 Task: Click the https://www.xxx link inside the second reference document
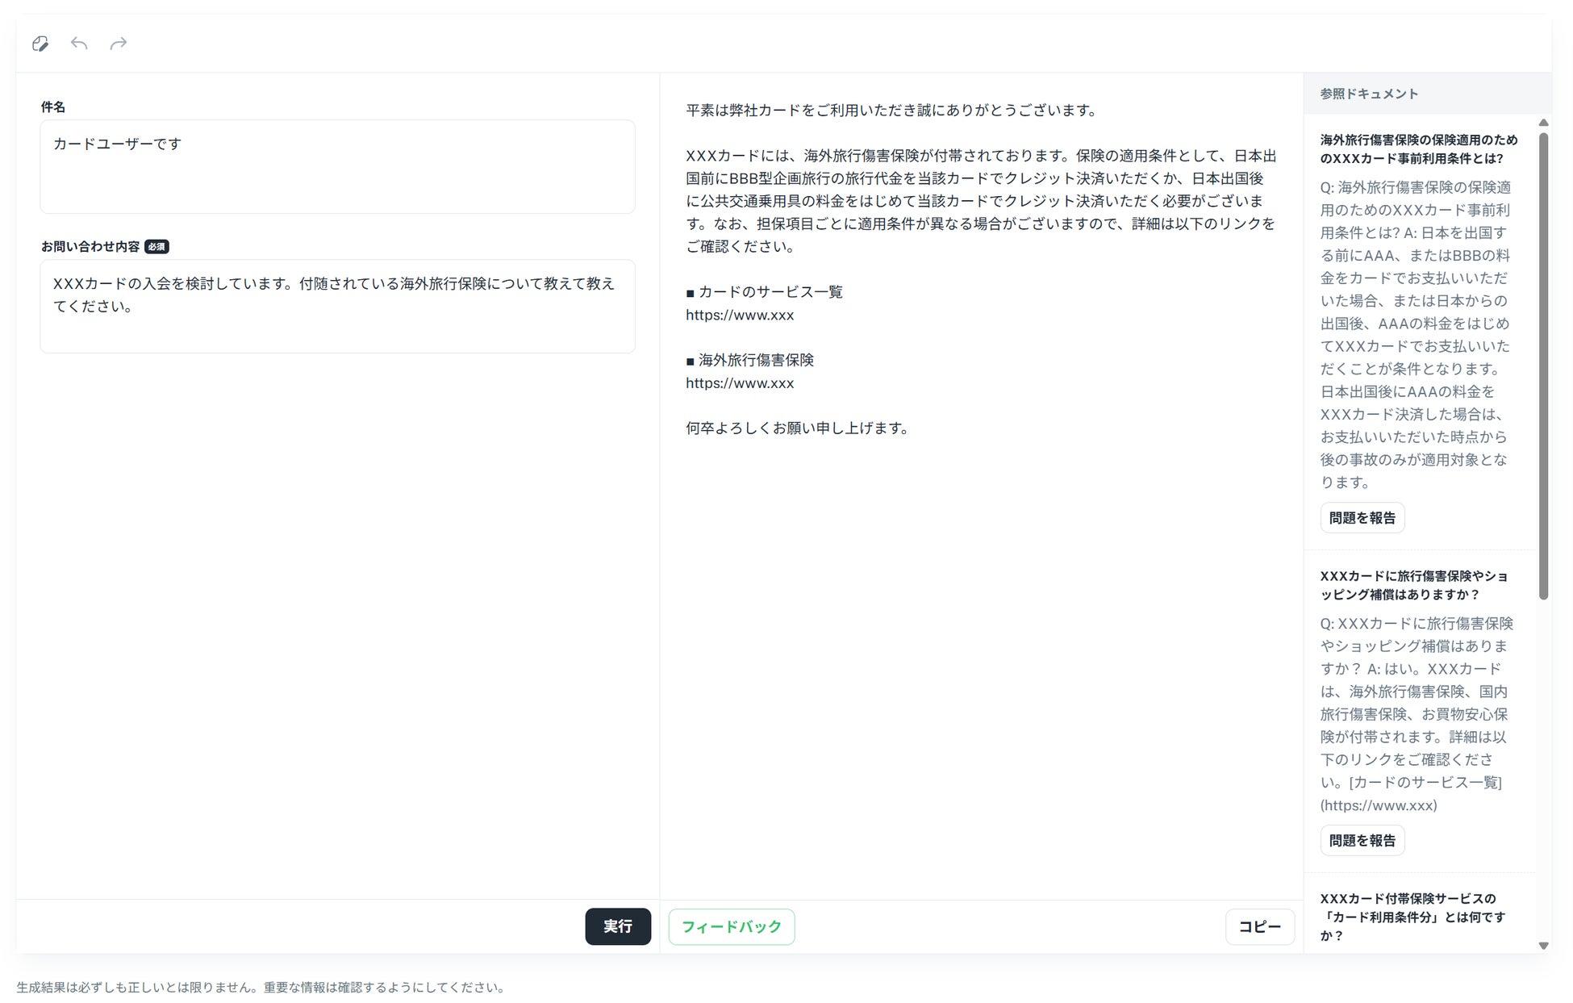1379,805
